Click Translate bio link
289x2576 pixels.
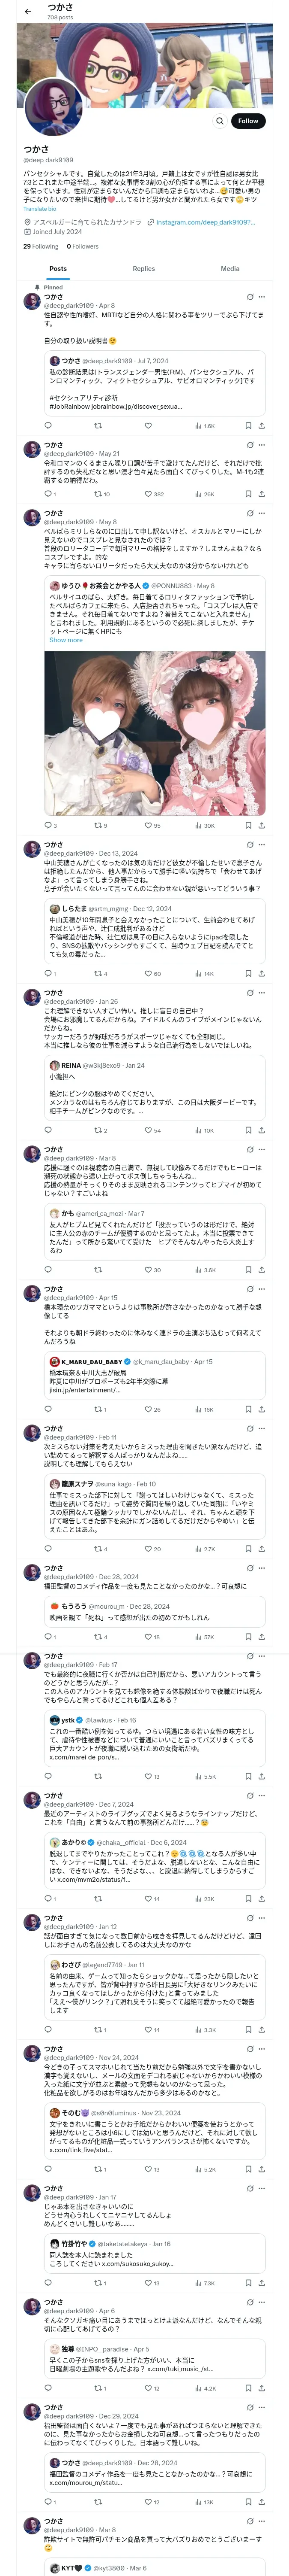40,209
